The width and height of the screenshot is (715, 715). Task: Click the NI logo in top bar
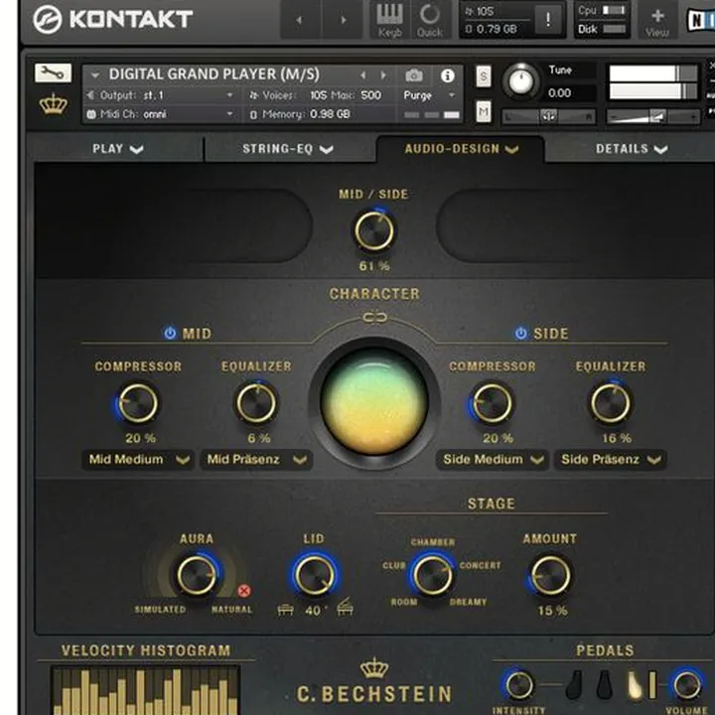700,20
